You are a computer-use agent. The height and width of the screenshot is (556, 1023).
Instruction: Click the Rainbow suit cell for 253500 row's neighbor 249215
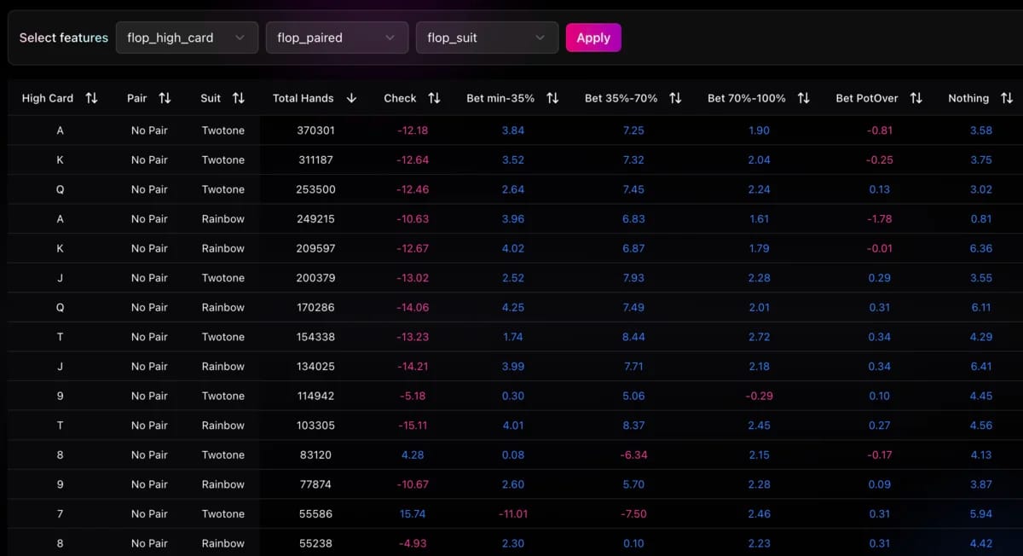(x=223, y=219)
